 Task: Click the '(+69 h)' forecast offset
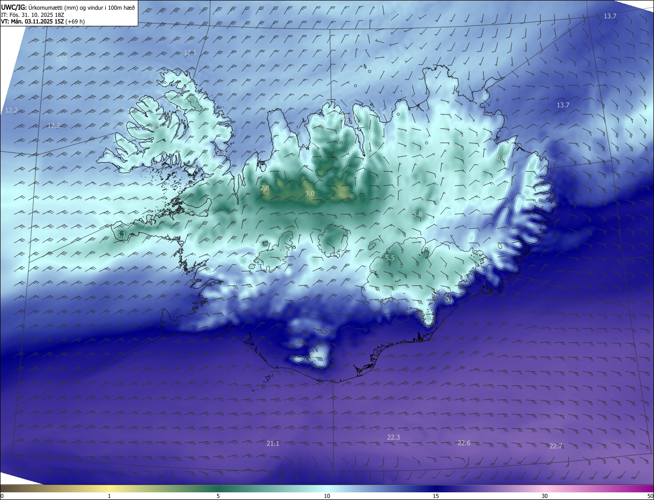click(x=75, y=21)
